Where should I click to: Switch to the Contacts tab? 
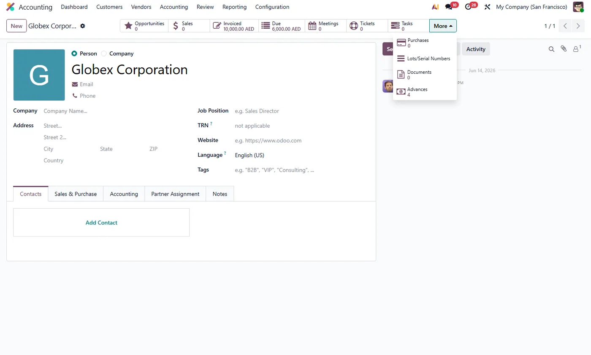(31, 194)
